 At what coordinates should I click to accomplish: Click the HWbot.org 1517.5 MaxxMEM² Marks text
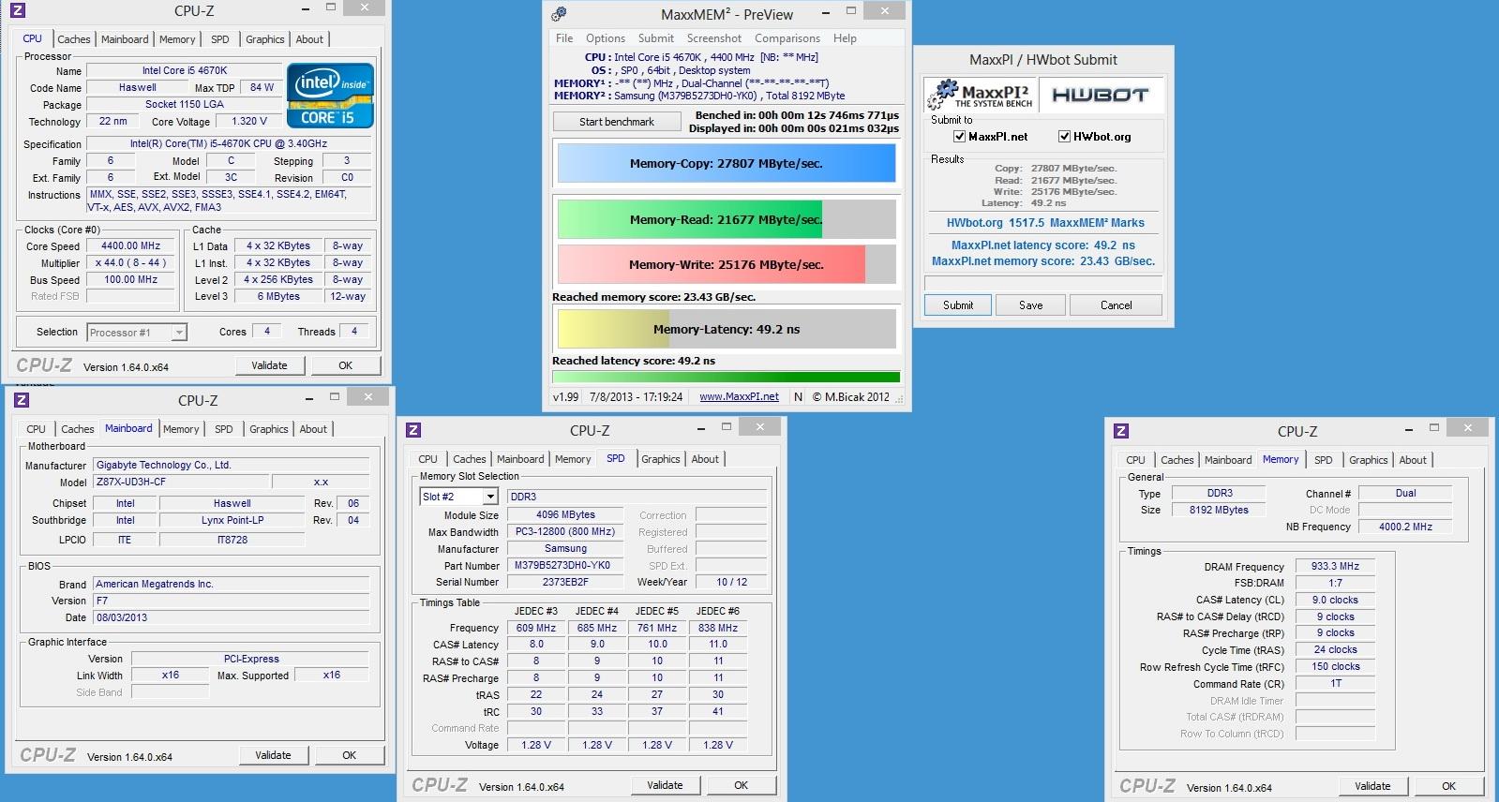pyautogui.click(x=1044, y=223)
